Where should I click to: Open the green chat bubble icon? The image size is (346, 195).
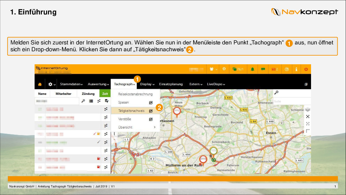point(263,69)
